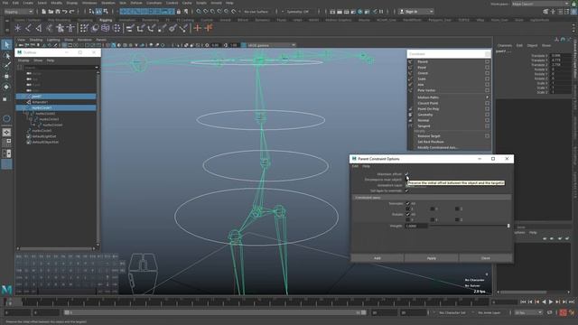
Task: Open the workspace selector dropdown at top right
Action: click(540, 4)
